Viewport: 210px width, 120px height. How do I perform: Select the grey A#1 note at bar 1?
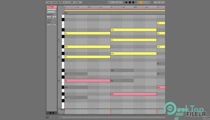[x=76, y=87]
